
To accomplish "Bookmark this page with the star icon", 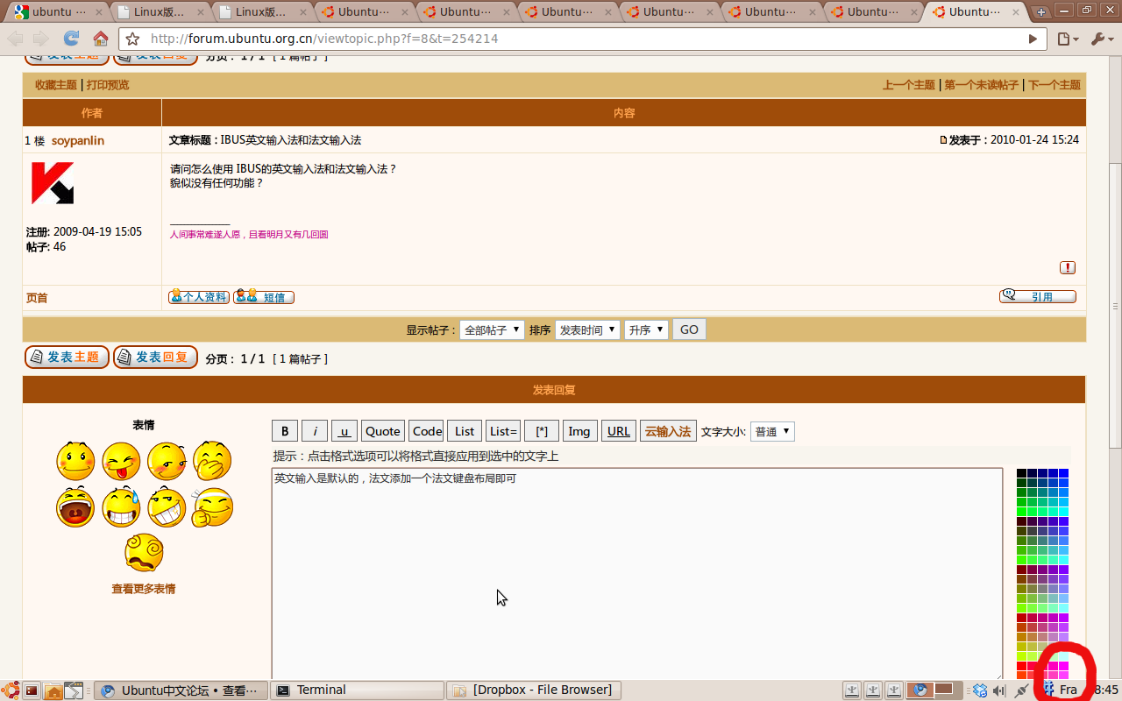I will click(132, 39).
